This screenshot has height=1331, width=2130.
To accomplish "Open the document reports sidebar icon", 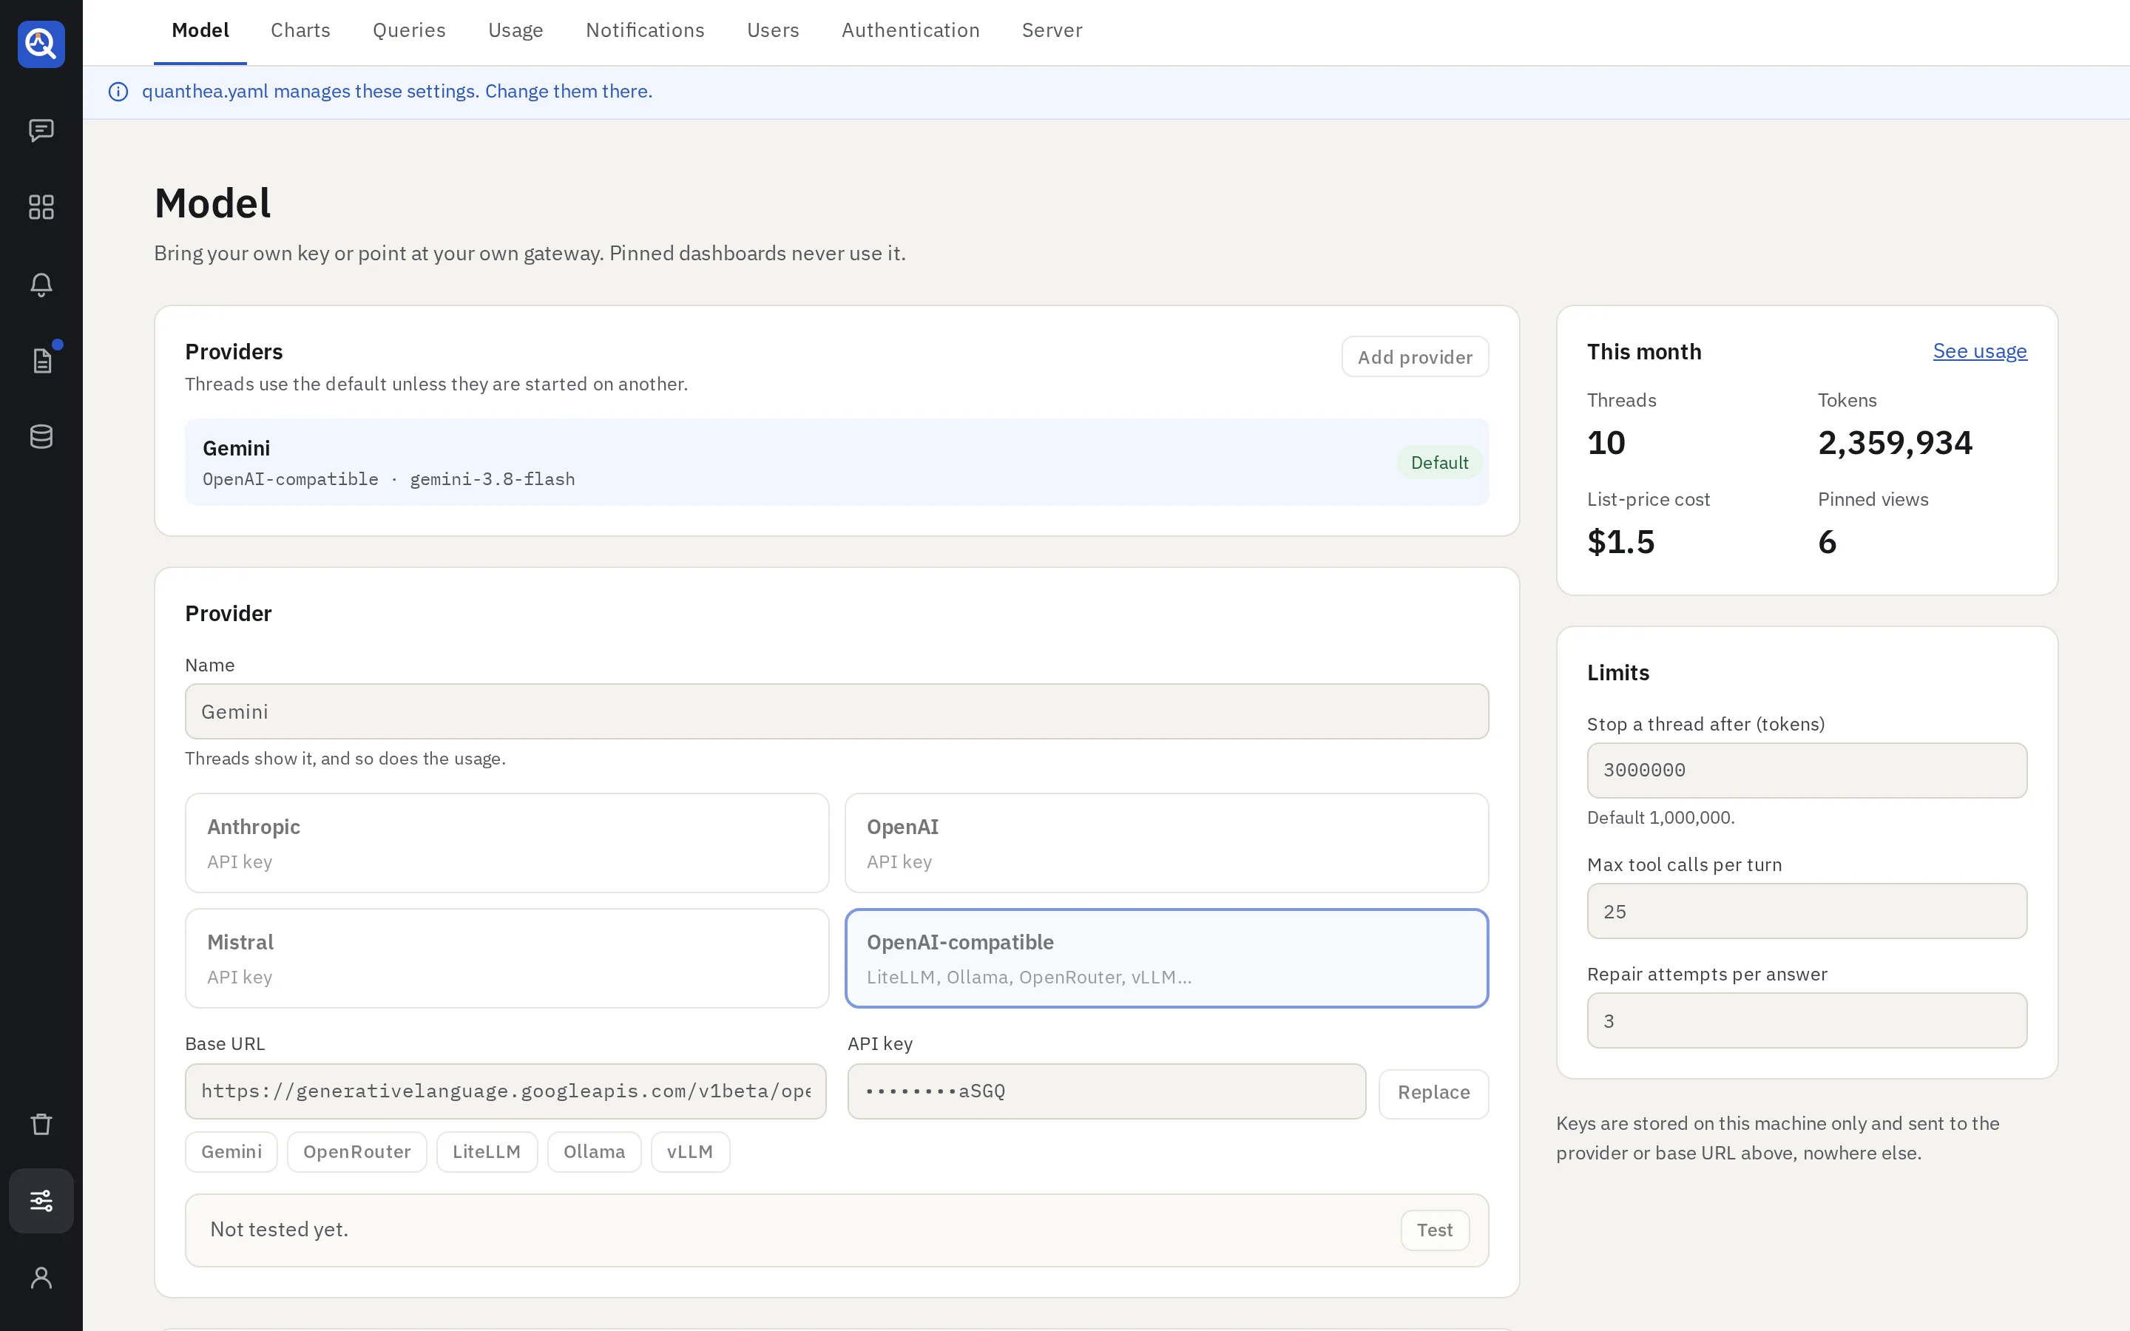I will pyautogui.click(x=41, y=360).
